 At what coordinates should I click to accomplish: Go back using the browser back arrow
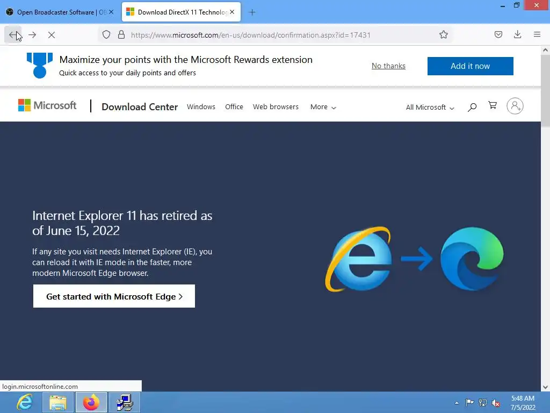point(13,35)
